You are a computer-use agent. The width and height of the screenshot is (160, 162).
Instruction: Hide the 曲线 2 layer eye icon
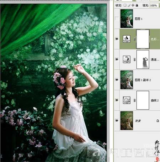pos(117,100)
